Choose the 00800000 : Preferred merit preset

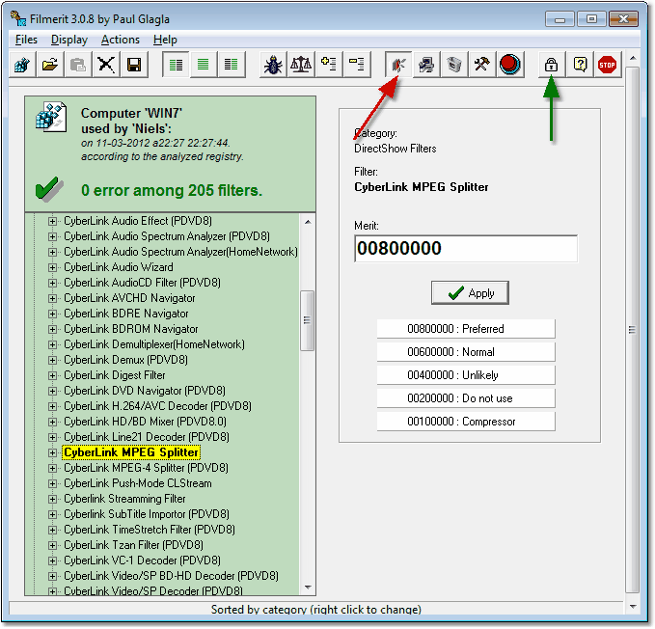[466, 329]
